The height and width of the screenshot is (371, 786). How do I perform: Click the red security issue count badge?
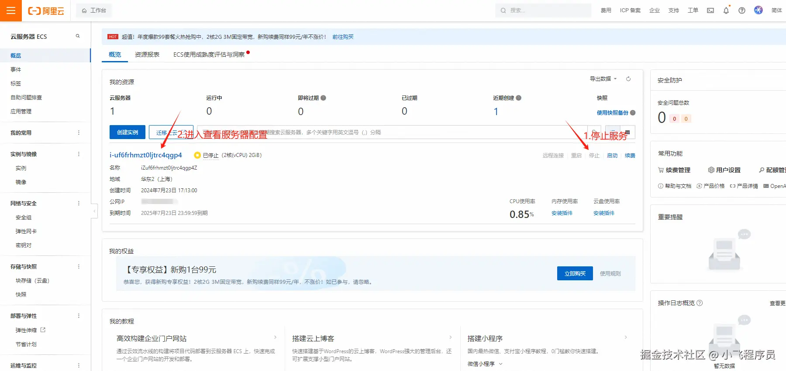coord(675,119)
